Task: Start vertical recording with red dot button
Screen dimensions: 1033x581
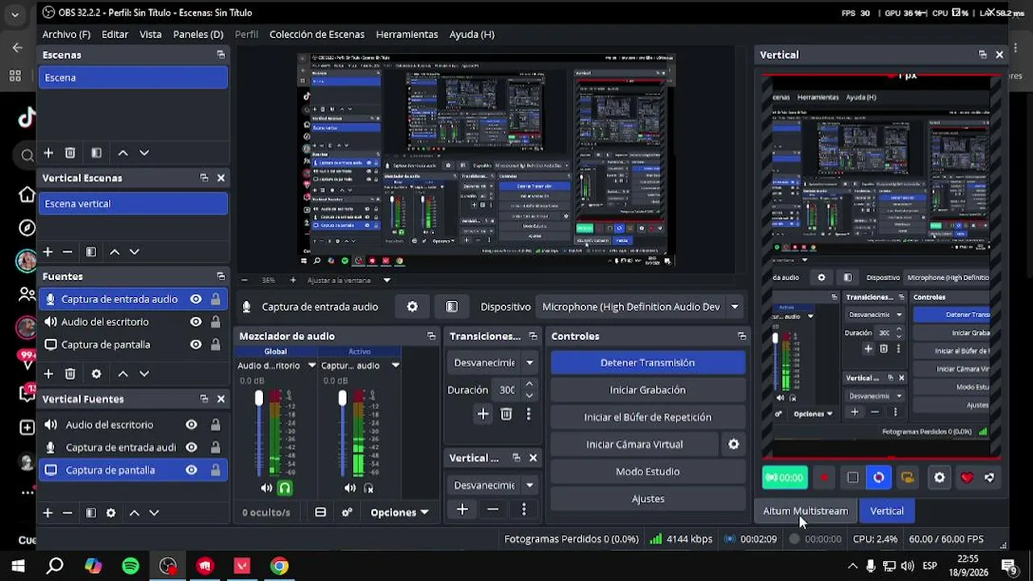Action: click(824, 478)
